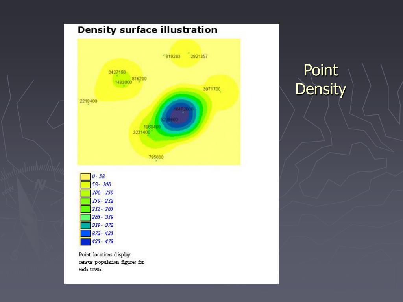Click the population label 16472000
Viewport: 403px width, 302px height.
183,109
